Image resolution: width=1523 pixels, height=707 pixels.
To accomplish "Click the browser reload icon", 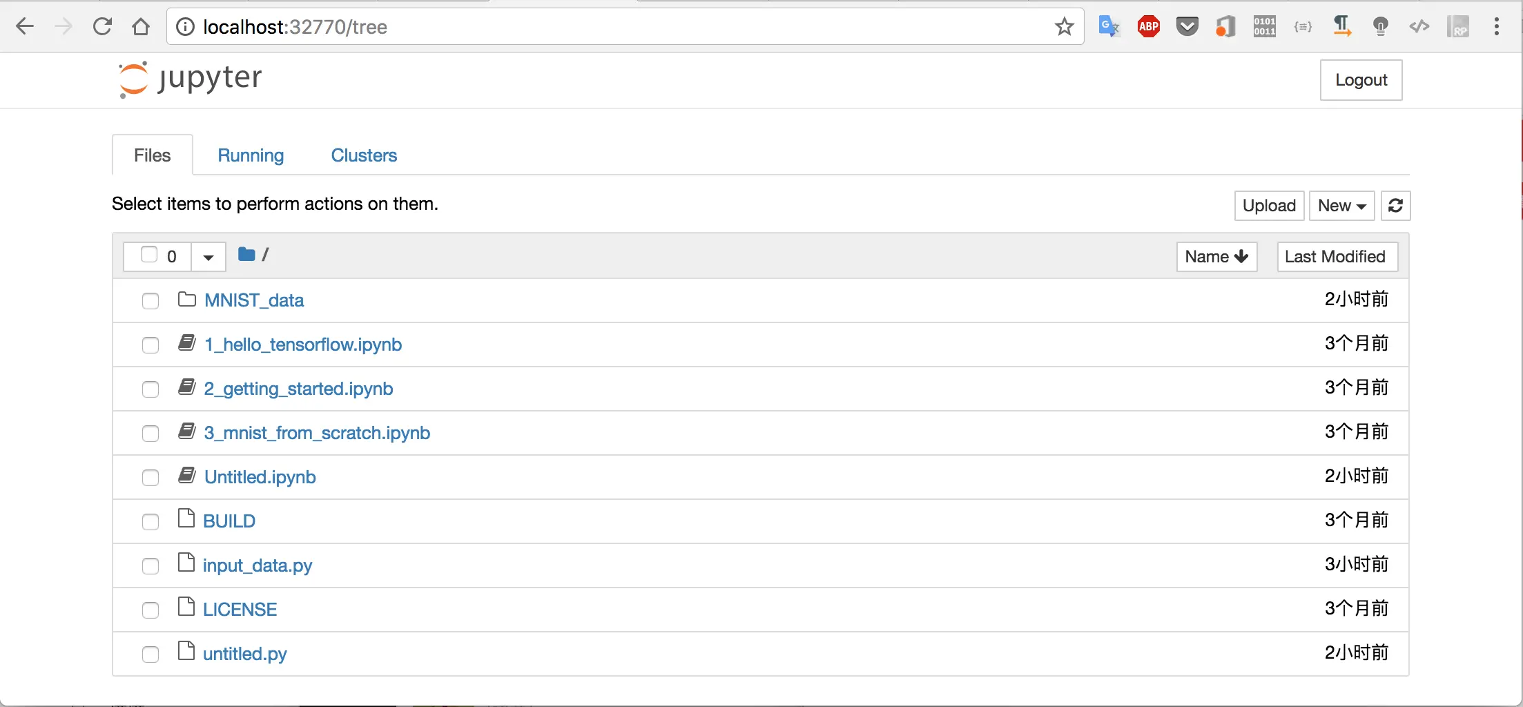I will pyautogui.click(x=102, y=27).
